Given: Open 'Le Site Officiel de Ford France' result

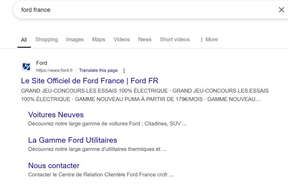Looking at the screenshot, I should point(90,81).
